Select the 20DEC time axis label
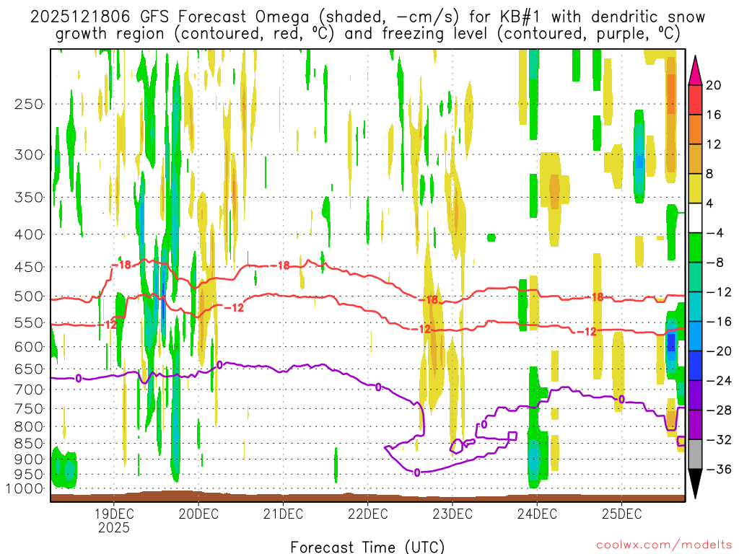The image size is (739, 554). [198, 514]
